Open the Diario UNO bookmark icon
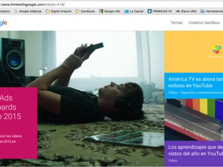Viewport: 223px width, 167px height. point(178,11)
